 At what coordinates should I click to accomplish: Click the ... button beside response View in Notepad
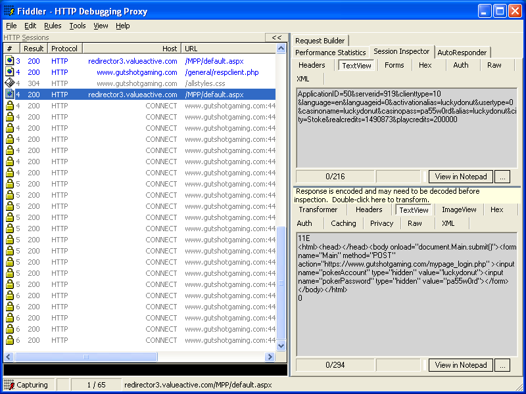[x=502, y=365]
